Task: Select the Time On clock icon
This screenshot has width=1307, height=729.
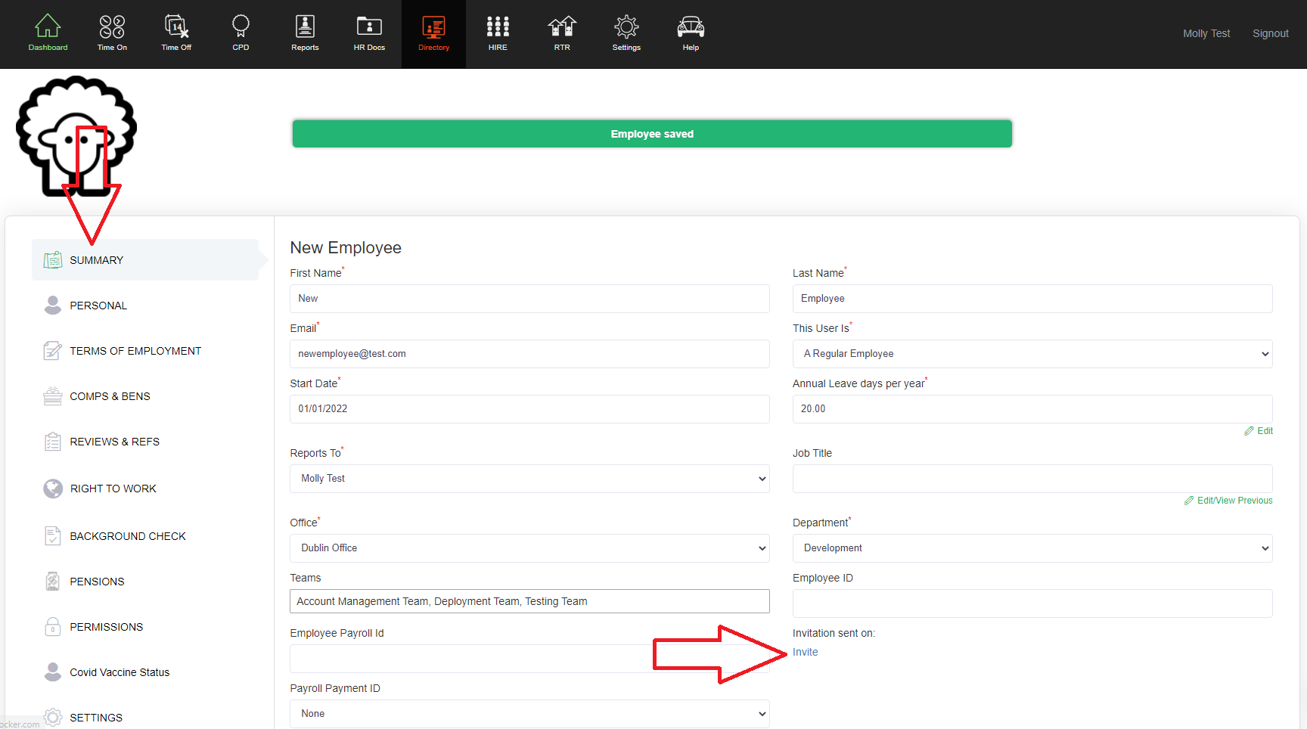Action: [111, 32]
